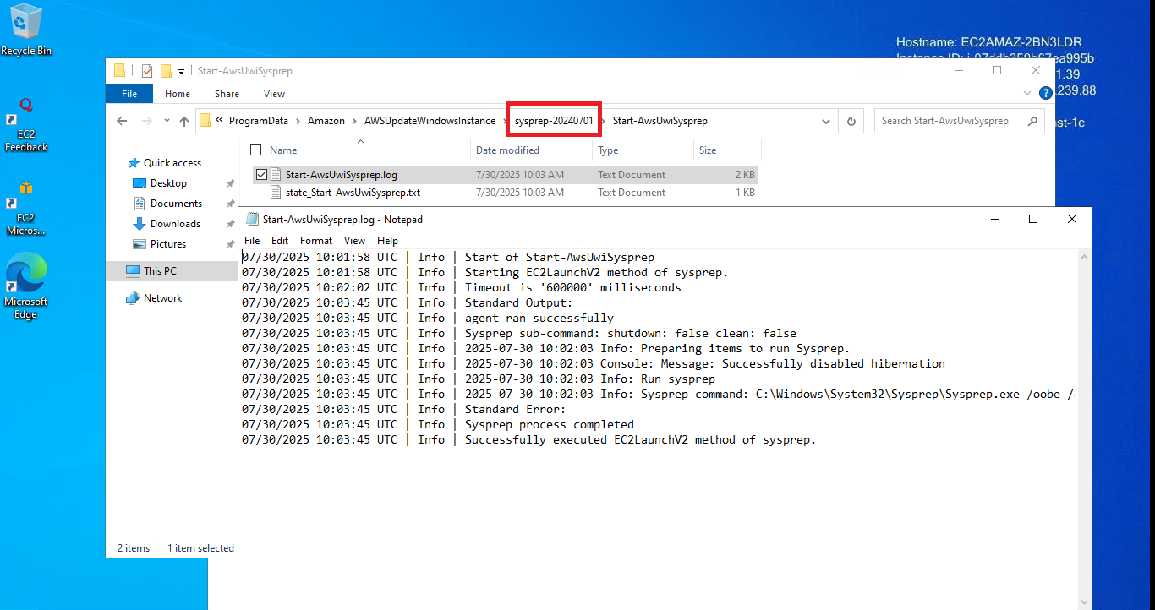Click AWSUpdateWindowsInstance breadcrumb segment
The width and height of the screenshot is (1155, 610).
point(430,121)
